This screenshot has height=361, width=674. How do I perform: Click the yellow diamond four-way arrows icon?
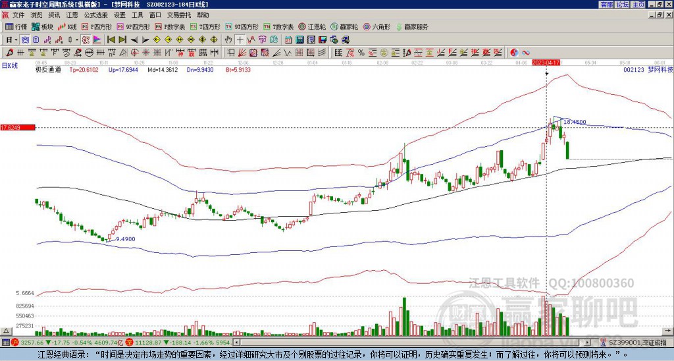pyautogui.click(x=214, y=40)
